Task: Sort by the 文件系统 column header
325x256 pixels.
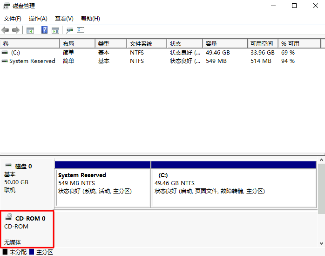Action: (147, 44)
